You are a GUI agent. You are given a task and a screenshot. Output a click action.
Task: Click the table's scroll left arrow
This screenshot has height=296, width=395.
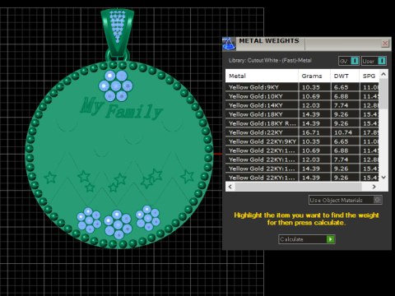[230, 187]
